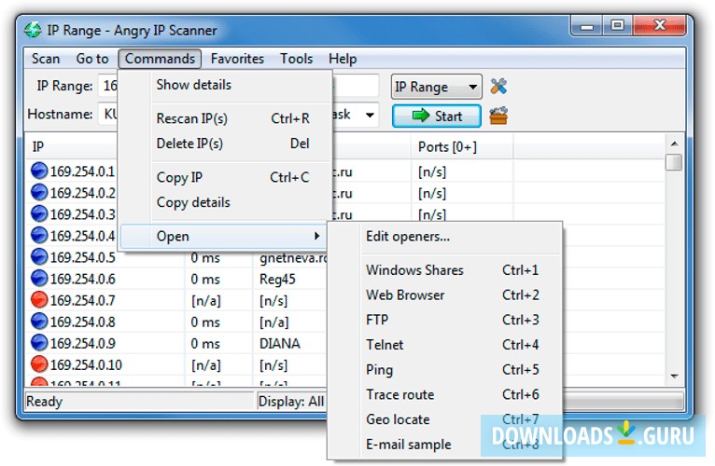Select row 169.254.0.6 IP text
Screen dimensions: 715x466
pyautogui.click(x=82, y=279)
